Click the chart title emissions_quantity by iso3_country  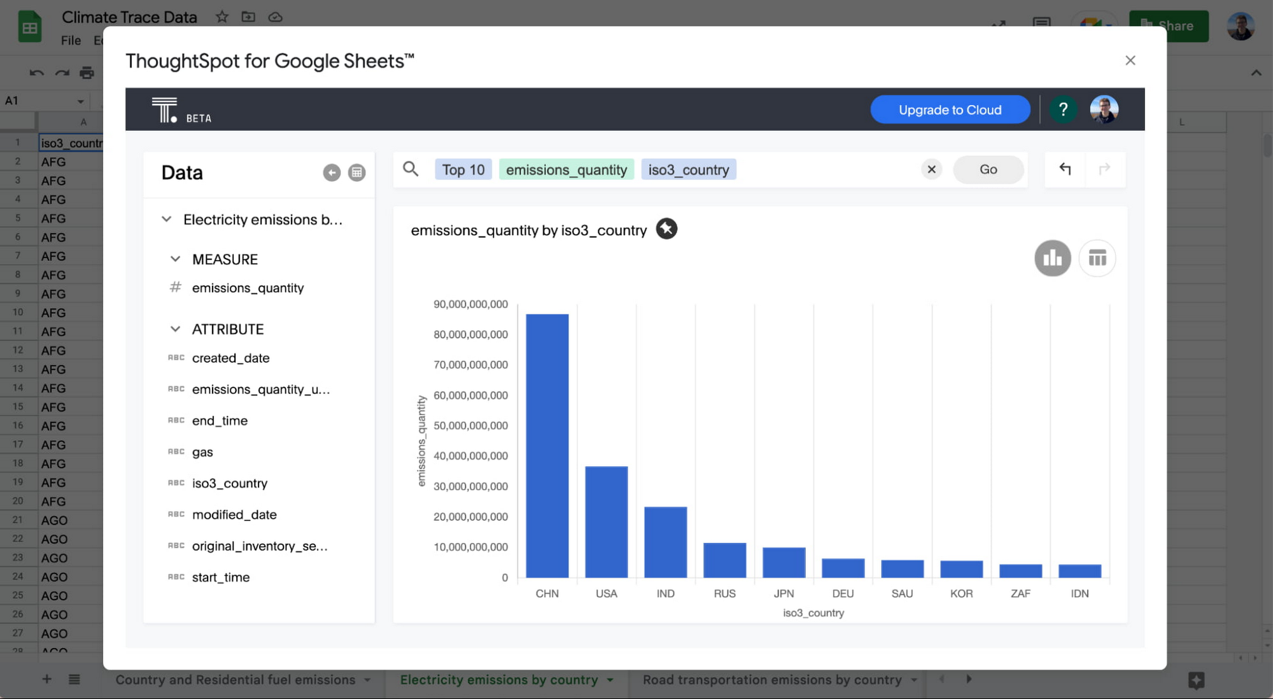529,230
